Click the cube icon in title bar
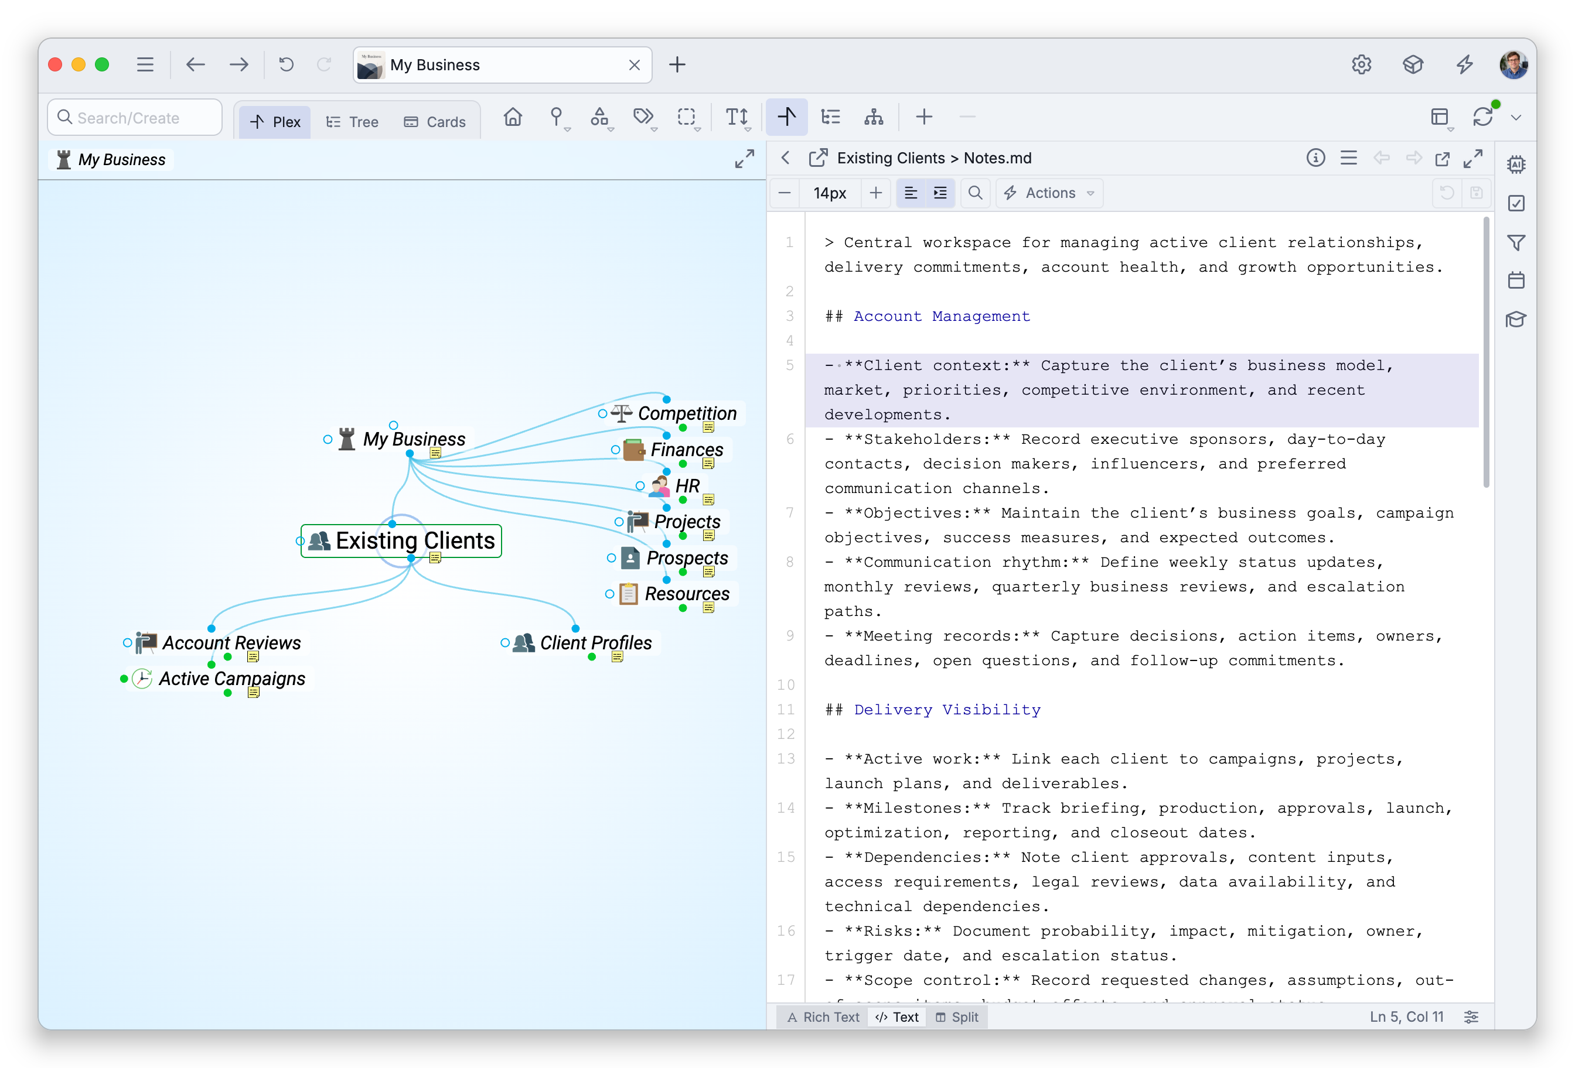This screenshot has height=1068, width=1575. tap(1412, 64)
